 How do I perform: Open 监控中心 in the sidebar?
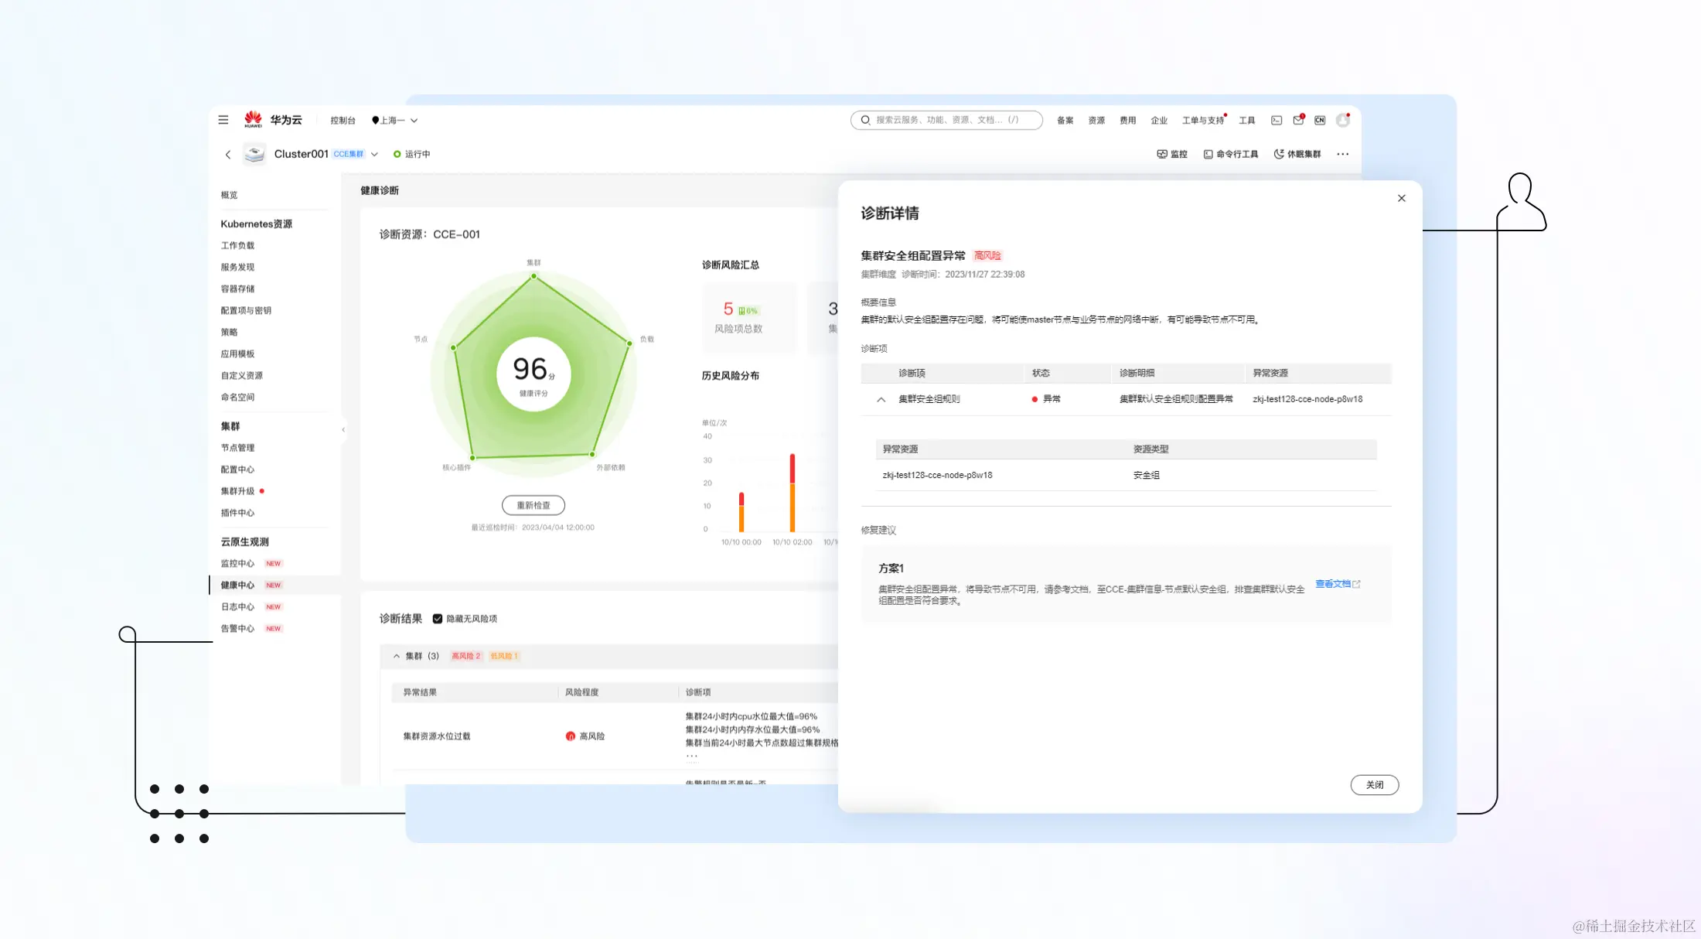pyautogui.click(x=237, y=564)
